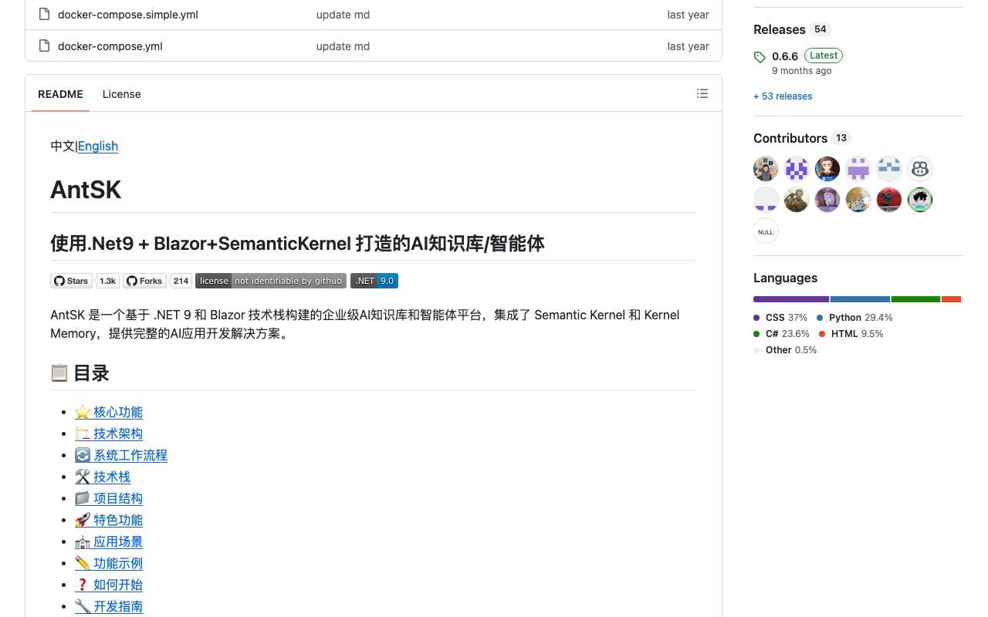Click the 9 months ago release date

click(802, 71)
